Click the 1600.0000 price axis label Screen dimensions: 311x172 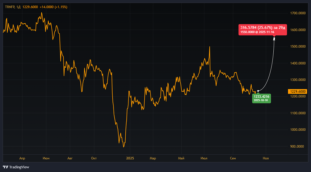298,30
